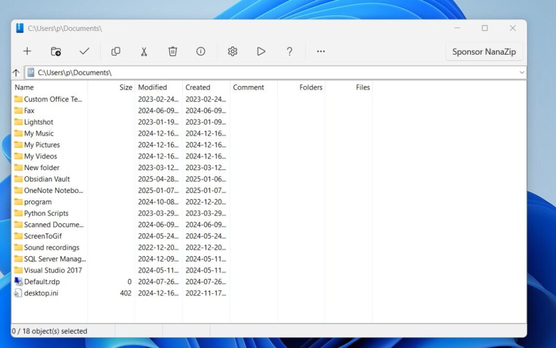556x348 pixels.
Task: Select the Move (scissors) toolbar icon
Action: click(144, 51)
